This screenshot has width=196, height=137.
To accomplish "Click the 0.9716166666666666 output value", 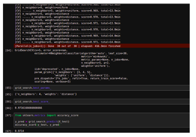I will 28,108.
